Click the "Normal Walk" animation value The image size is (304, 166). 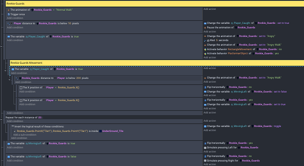tap(64, 10)
